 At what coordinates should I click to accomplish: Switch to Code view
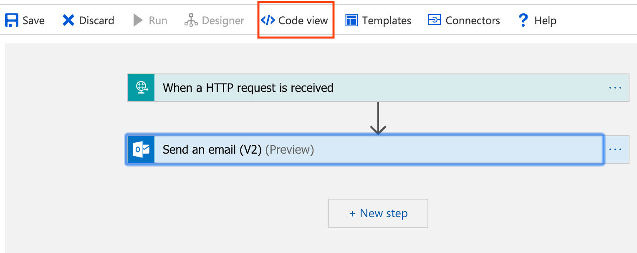pyautogui.click(x=295, y=20)
